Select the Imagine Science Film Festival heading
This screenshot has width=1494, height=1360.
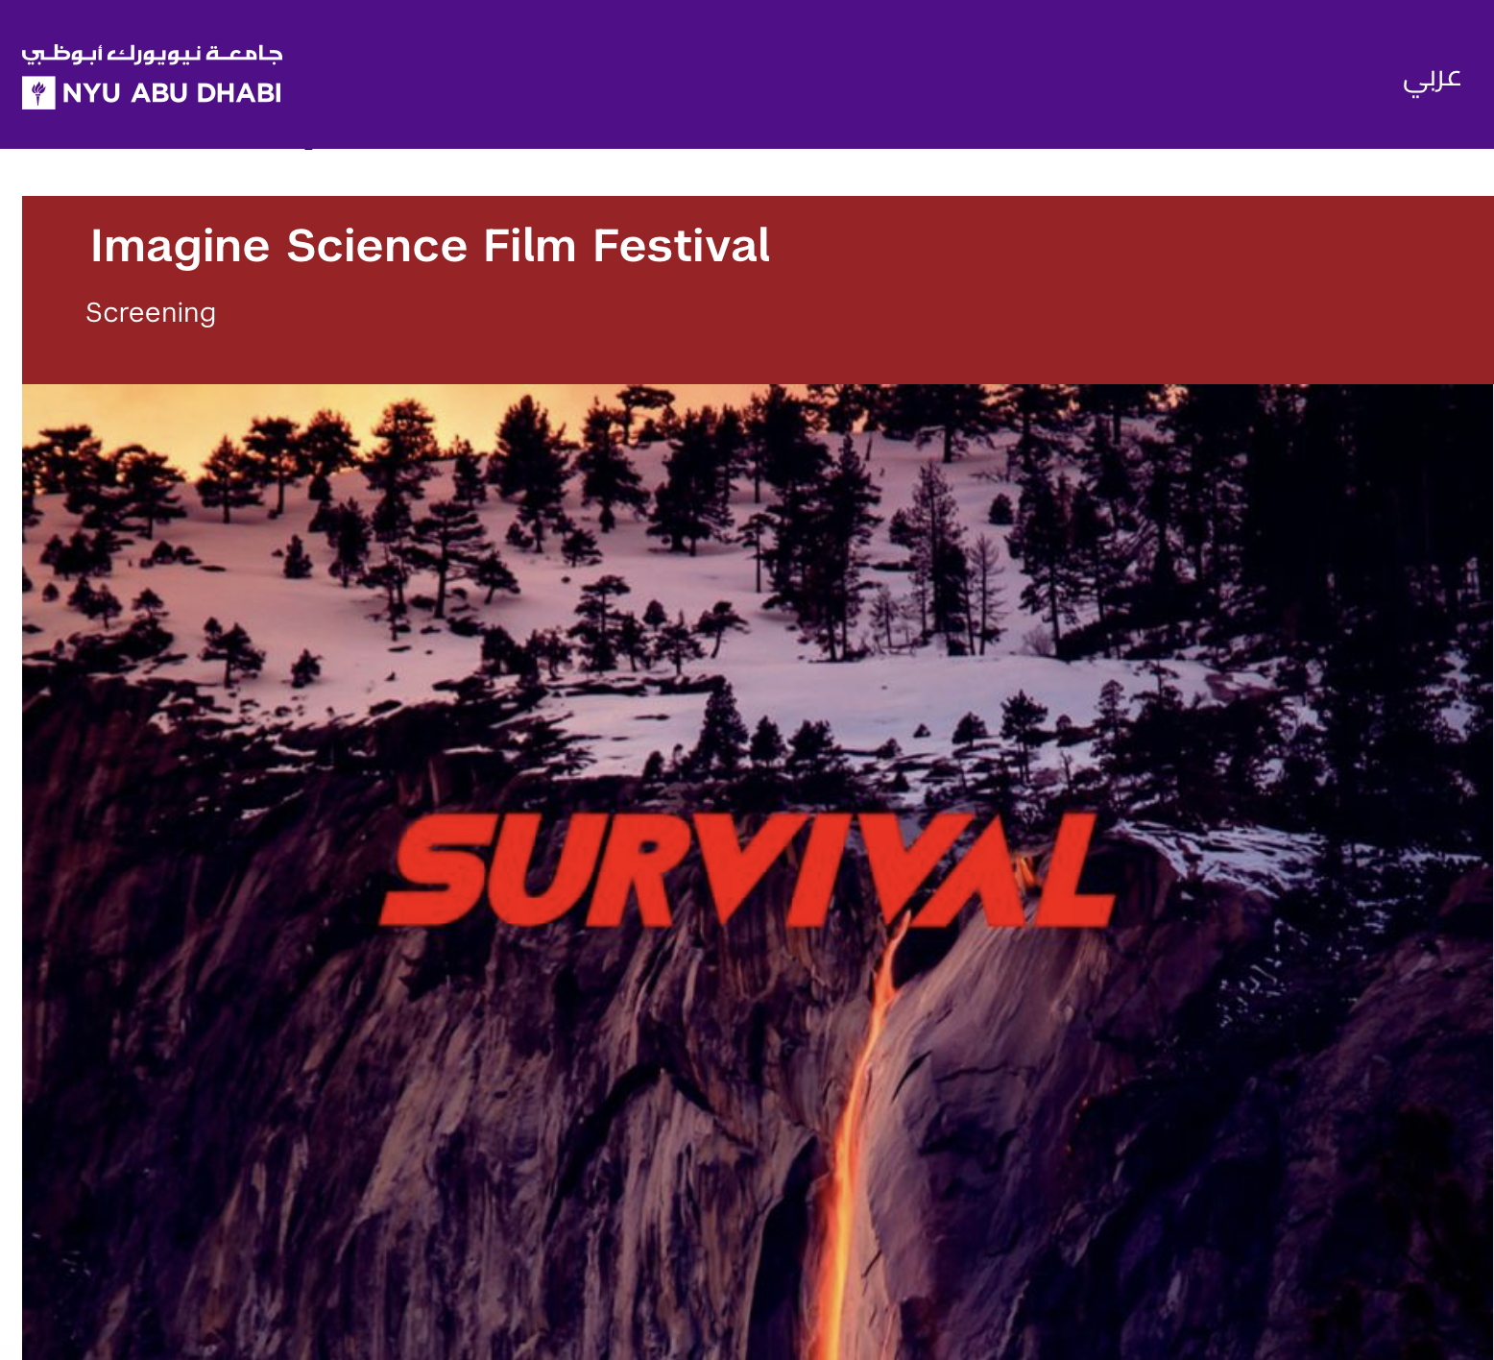[430, 246]
